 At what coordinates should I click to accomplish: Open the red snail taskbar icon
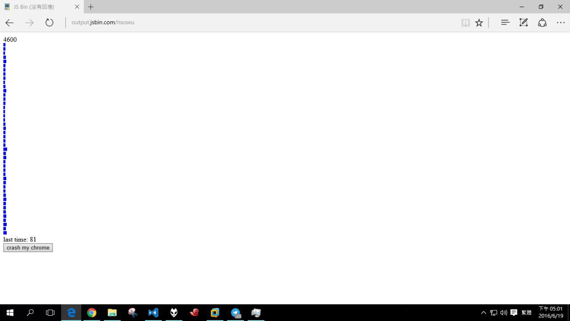pyautogui.click(x=194, y=313)
